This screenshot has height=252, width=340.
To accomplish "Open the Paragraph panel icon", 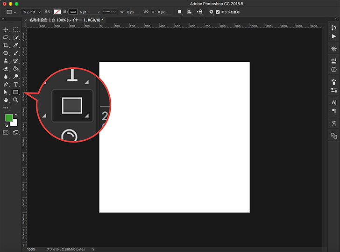I will [x=334, y=111].
